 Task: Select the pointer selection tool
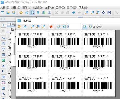pos(3,25)
